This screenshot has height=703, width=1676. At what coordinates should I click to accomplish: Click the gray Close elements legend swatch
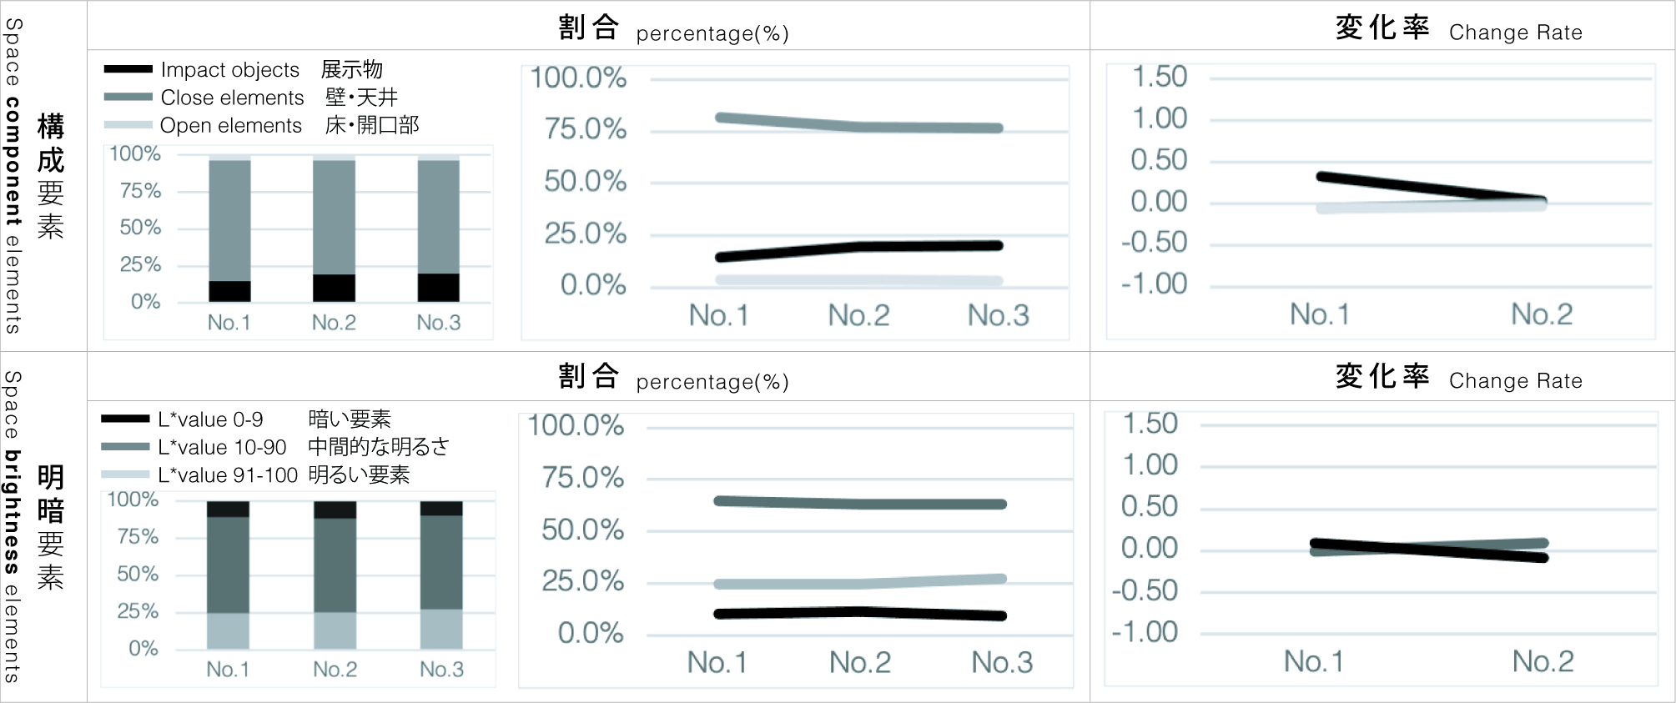(x=128, y=97)
